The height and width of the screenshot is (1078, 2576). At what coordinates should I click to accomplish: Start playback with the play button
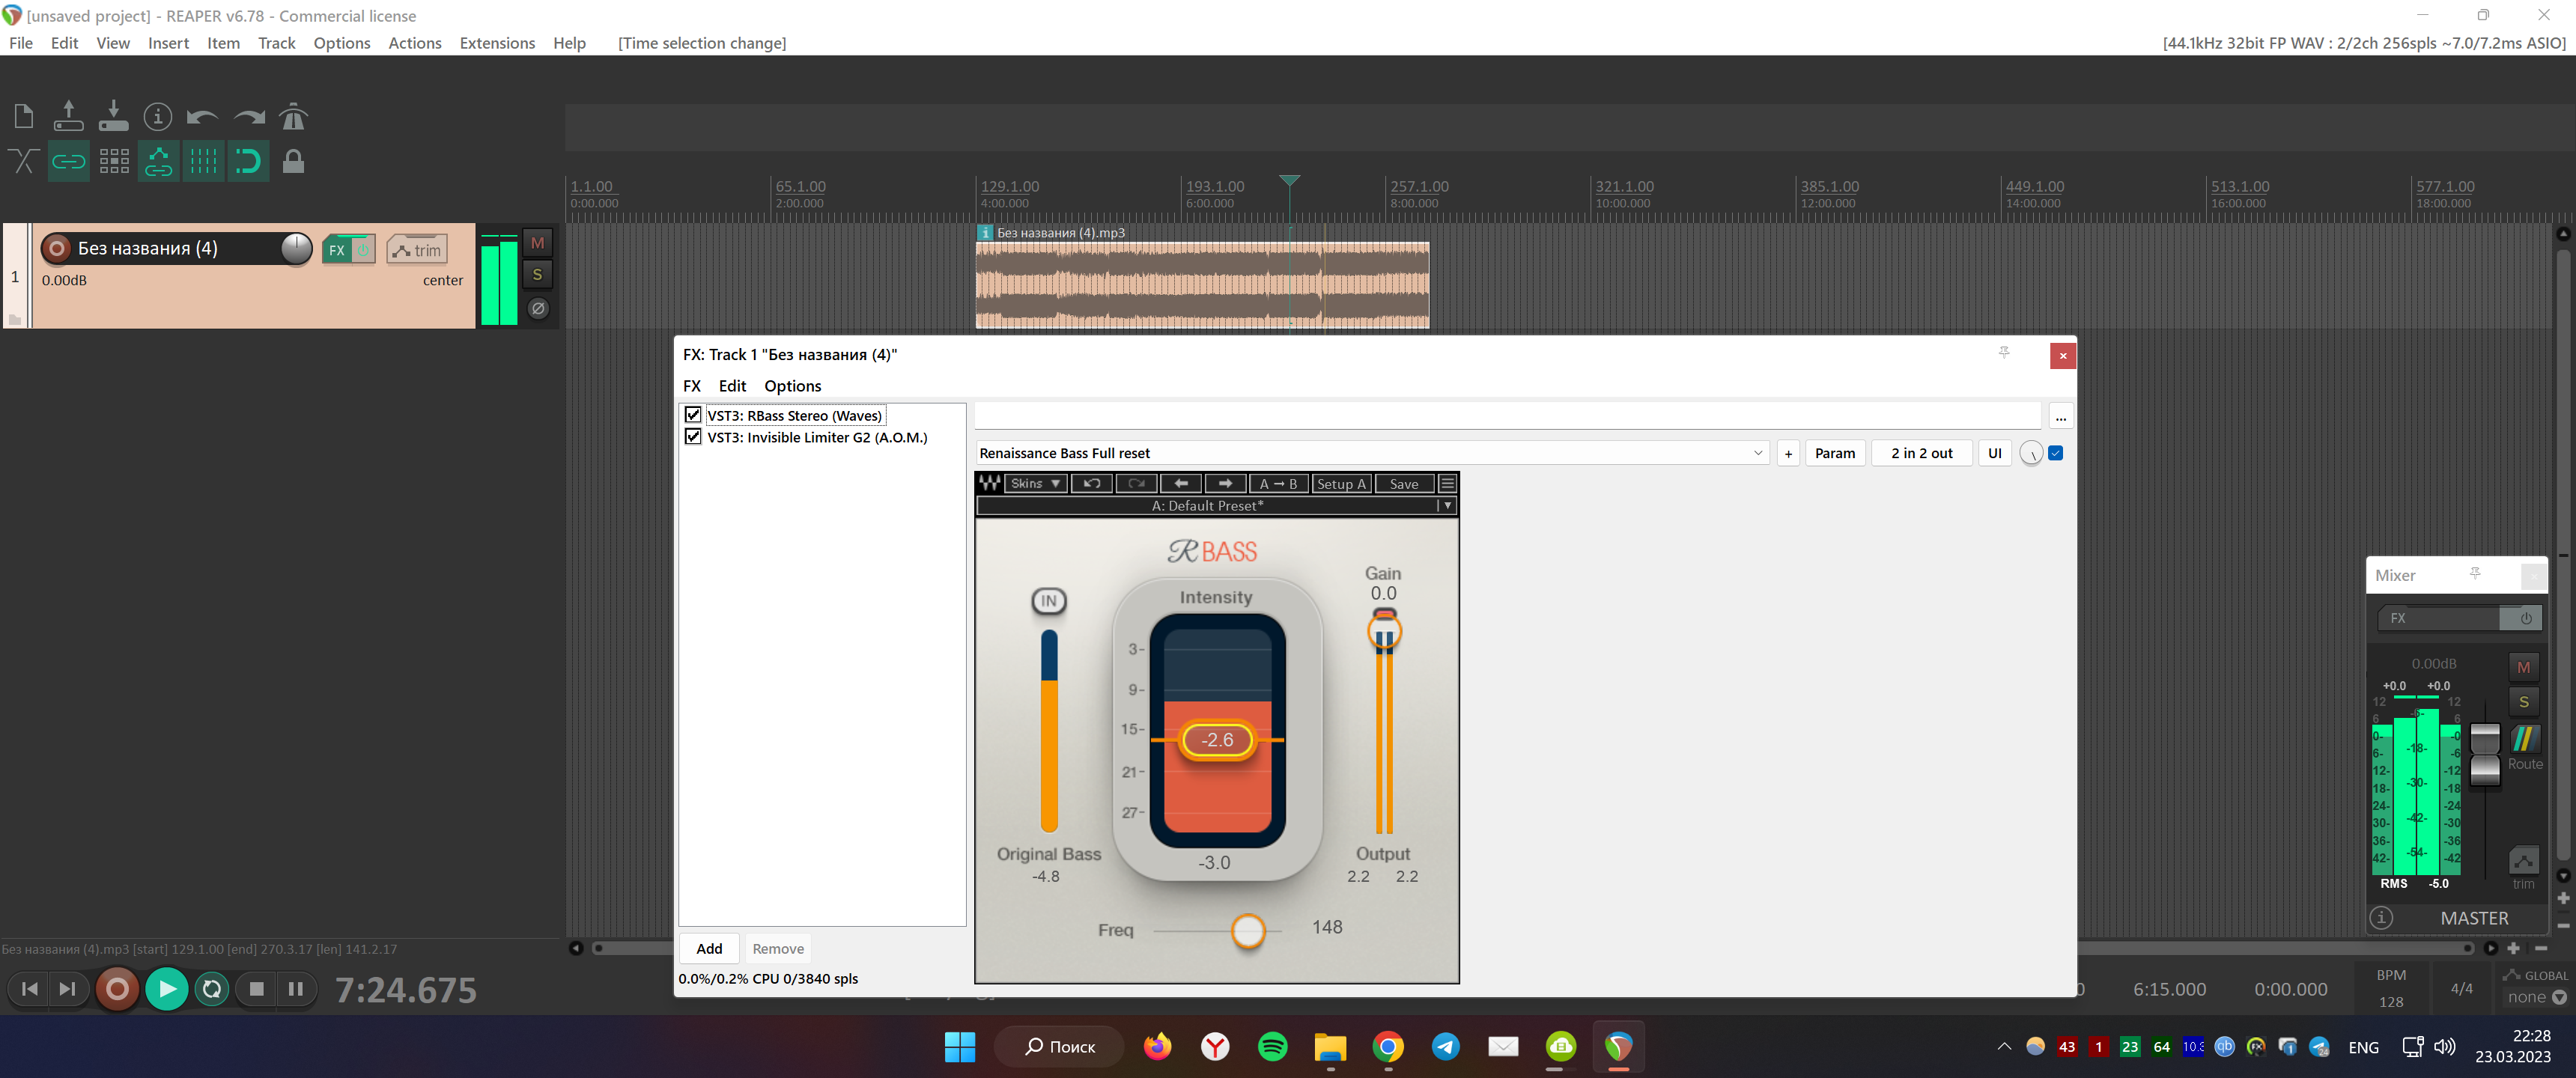pyautogui.click(x=166, y=990)
